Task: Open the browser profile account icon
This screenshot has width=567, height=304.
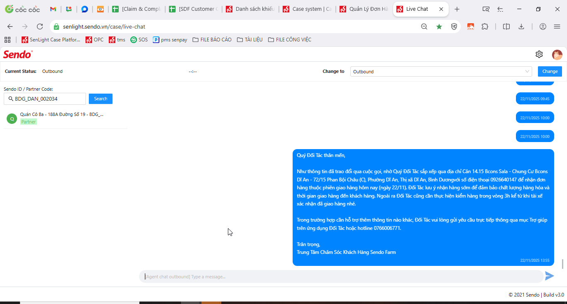Action: tap(543, 27)
